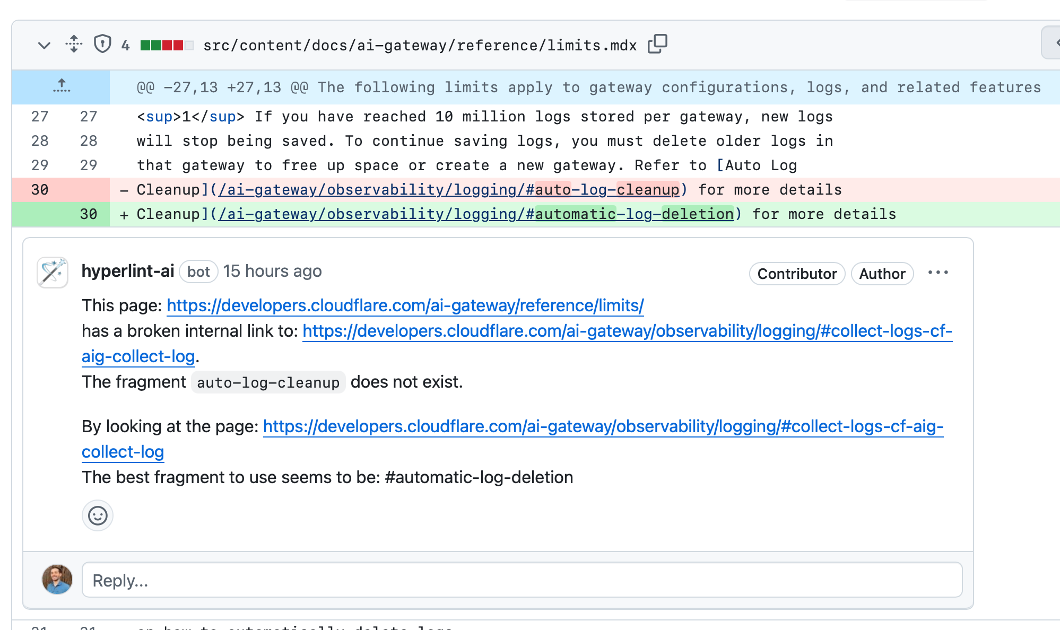Click the Author badge

pyautogui.click(x=882, y=274)
